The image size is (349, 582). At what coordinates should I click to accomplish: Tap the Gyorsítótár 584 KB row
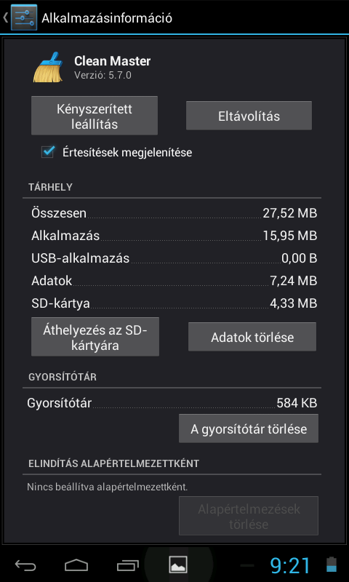pyautogui.click(x=172, y=403)
